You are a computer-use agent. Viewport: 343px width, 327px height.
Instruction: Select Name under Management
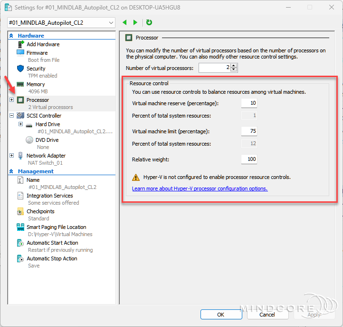tap(33, 180)
